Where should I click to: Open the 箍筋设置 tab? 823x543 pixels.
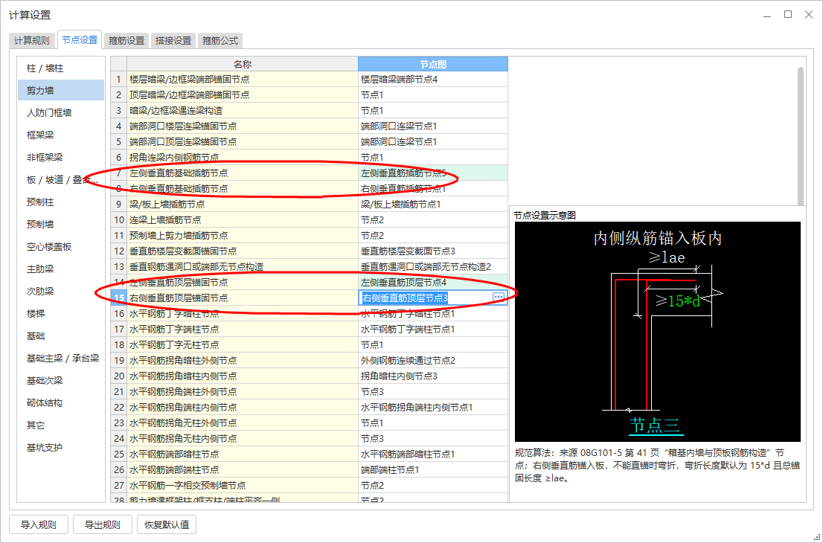point(127,40)
